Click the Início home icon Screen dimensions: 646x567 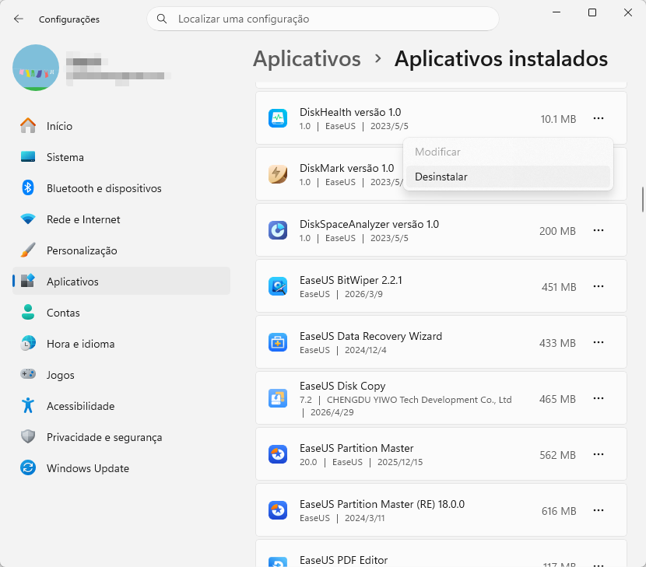tap(28, 125)
